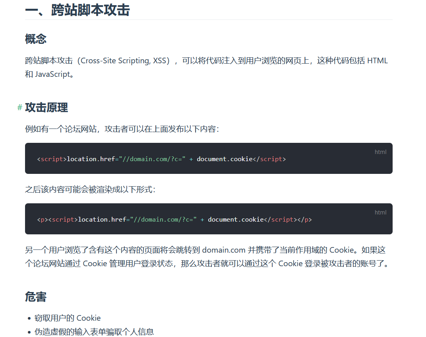Viewport: 426px width, 337px height.
Task: Click the sentence 之后该内容可能会被渲染成以下形式
Action: (x=90, y=189)
